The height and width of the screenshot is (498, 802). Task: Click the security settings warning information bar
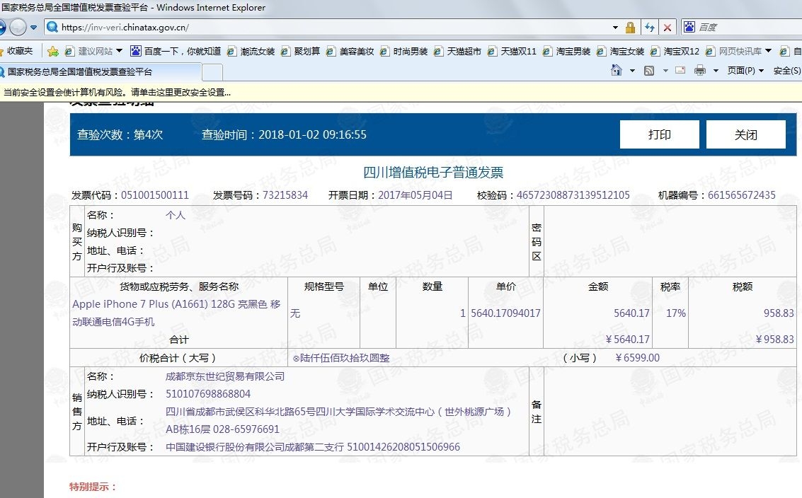(401, 93)
